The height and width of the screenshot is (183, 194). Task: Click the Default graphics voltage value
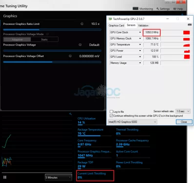click(94, 45)
